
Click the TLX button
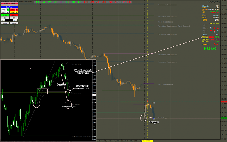pos(15,20)
